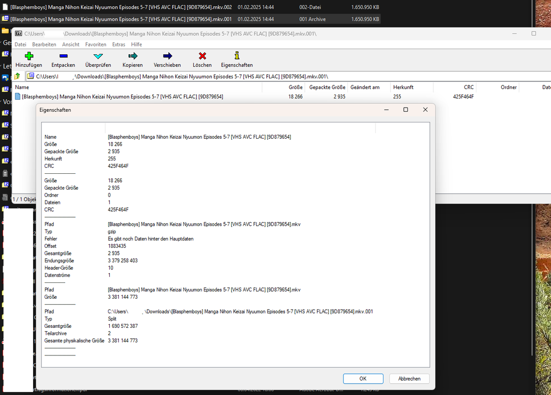Select the .mkv.001 archive row in Explorer
The width and height of the screenshot is (551, 395).
point(190,19)
